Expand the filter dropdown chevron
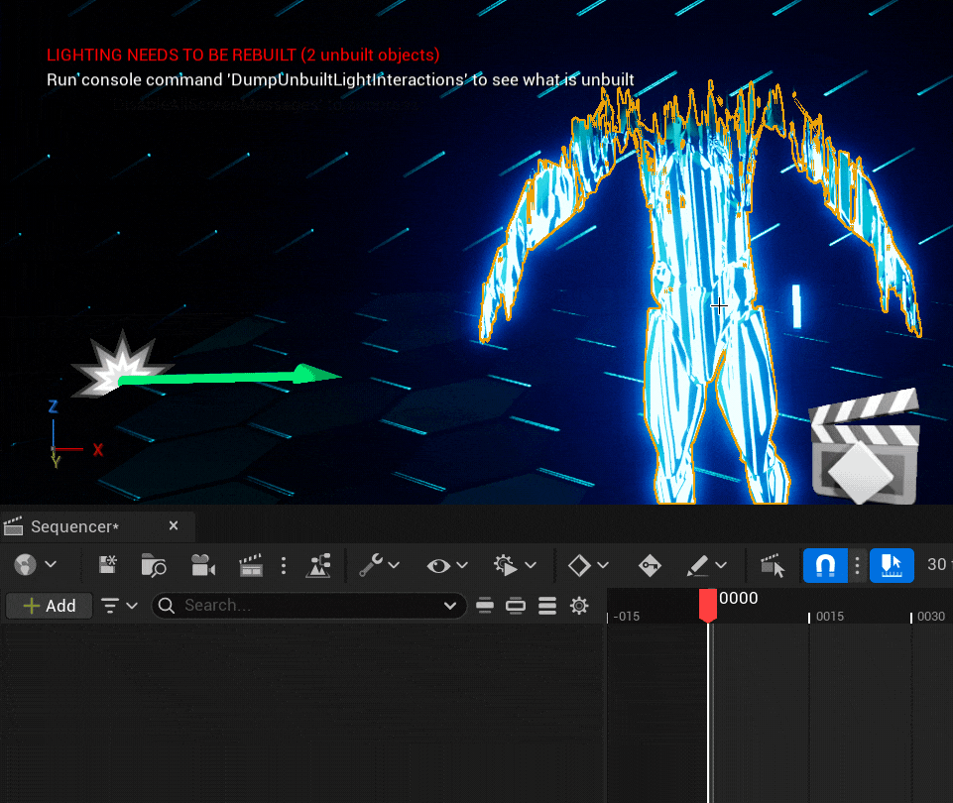 pos(132,606)
